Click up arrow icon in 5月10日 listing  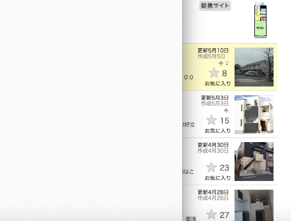pyautogui.click(x=221, y=63)
